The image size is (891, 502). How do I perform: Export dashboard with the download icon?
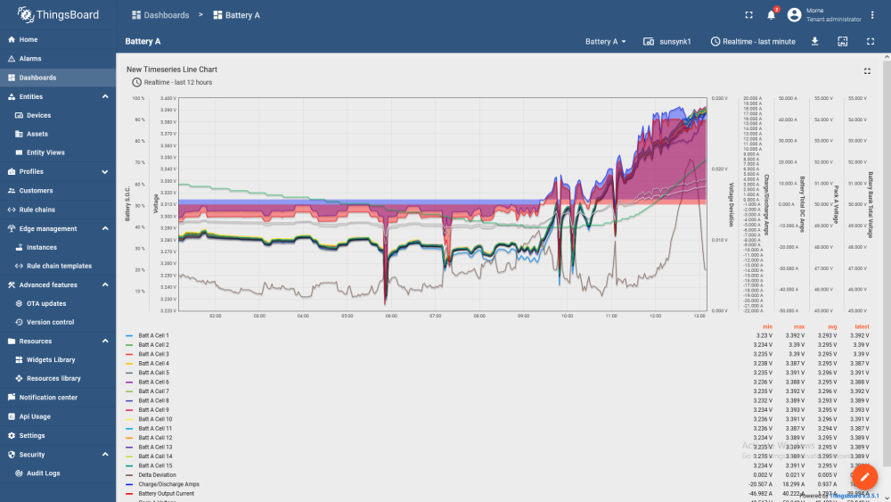pos(814,42)
